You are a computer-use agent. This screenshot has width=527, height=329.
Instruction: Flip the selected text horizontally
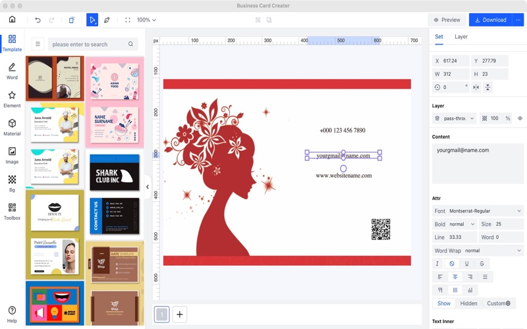coord(476,87)
